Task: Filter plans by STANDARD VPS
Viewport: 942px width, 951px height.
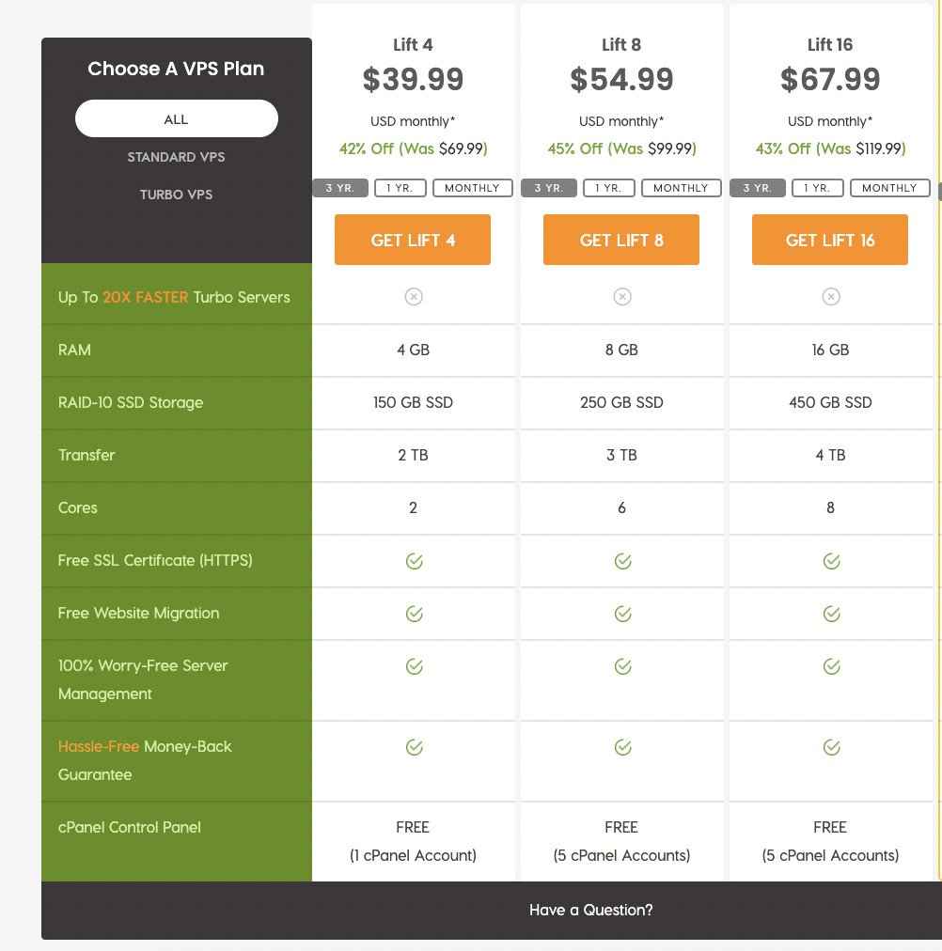Action: (x=176, y=157)
